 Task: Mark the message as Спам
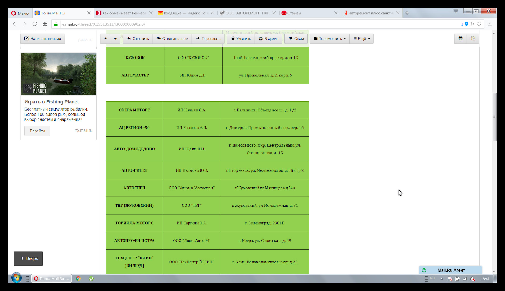click(x=296, y=39)
